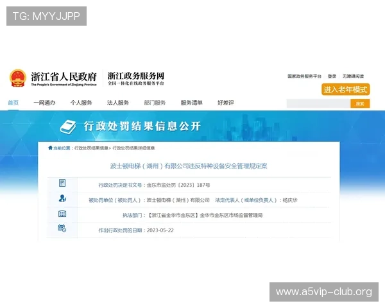385x308 pixels.
Task: Click the 行政处罚结果信息公开 banner heading
Action: (x=142, y=126)
